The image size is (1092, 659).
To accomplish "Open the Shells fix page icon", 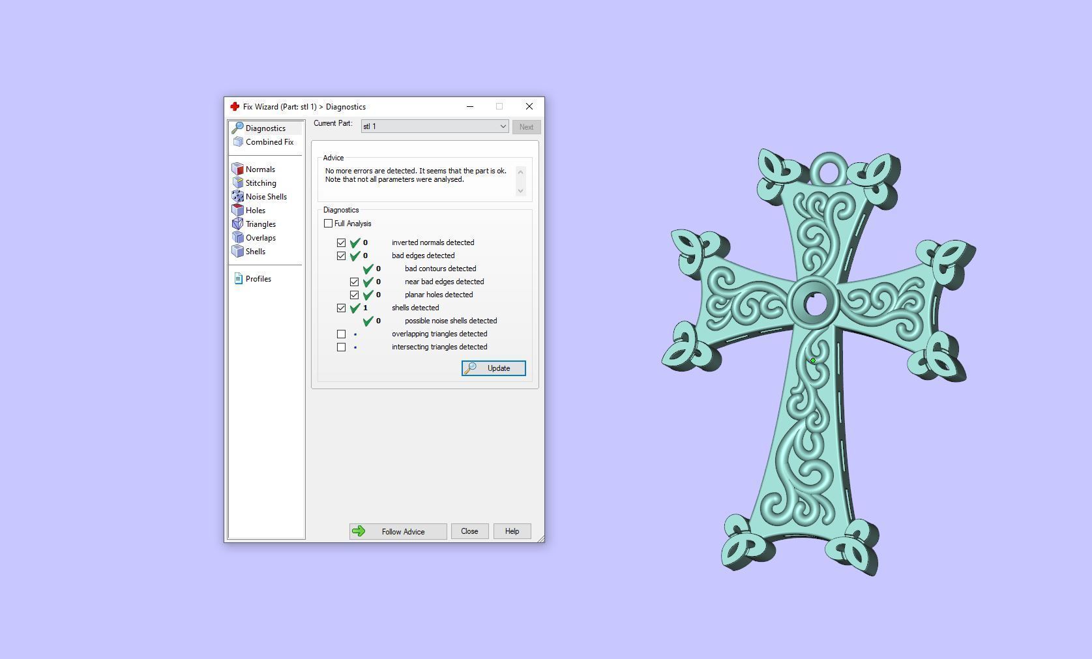I will click(238, 251).
